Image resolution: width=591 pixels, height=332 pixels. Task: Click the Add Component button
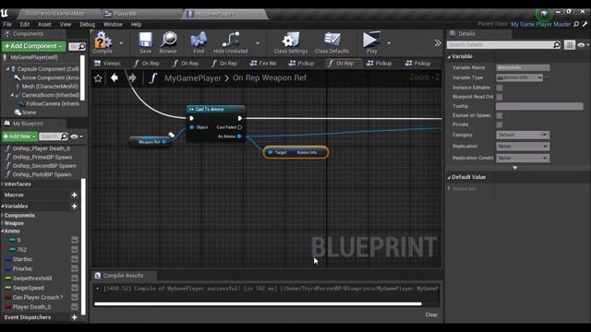(33, 46)
